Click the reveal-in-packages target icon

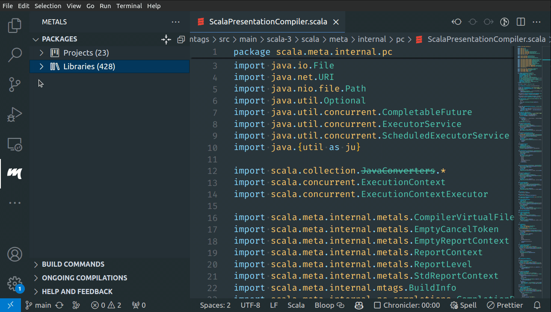[x=166, y=39]
